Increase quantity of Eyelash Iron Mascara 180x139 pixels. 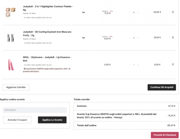(x=138, y=38)
